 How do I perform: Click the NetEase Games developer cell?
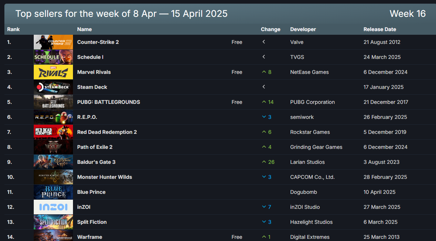point(309,72)
